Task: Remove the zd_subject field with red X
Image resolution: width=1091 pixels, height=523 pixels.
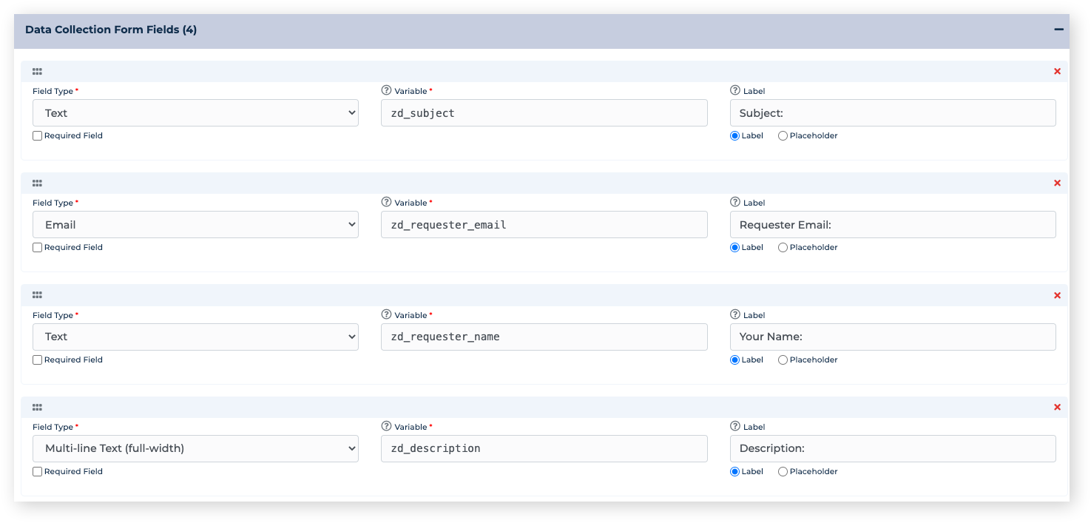Action: coord(1057,72)
